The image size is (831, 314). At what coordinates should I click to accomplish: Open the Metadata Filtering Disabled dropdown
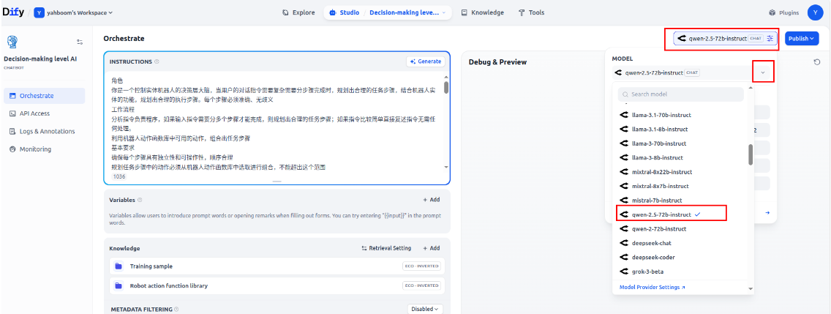[x=425, y=309]
